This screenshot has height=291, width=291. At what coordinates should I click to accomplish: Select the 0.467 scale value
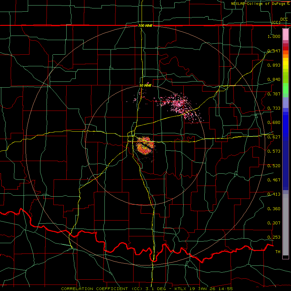coord(274,180)
